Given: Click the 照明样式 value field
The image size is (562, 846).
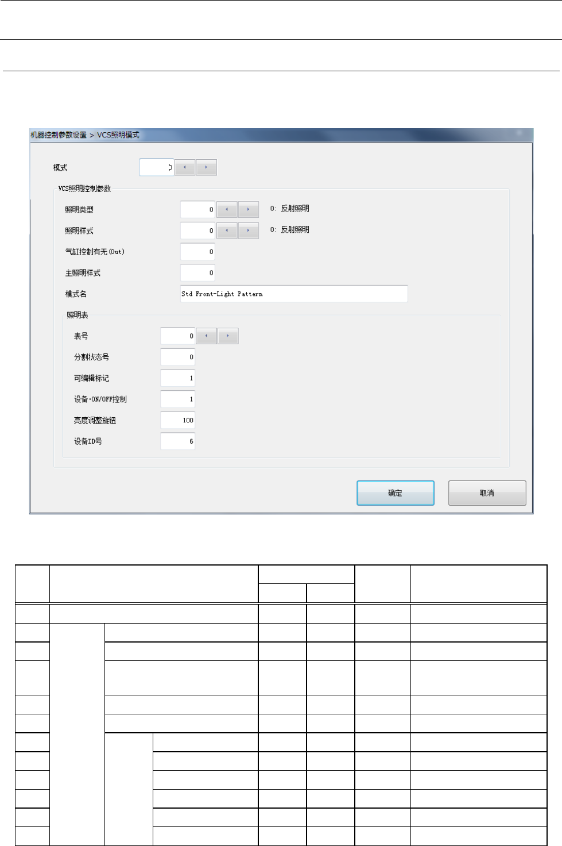Looking at the screenshot, I should (197, 230).
